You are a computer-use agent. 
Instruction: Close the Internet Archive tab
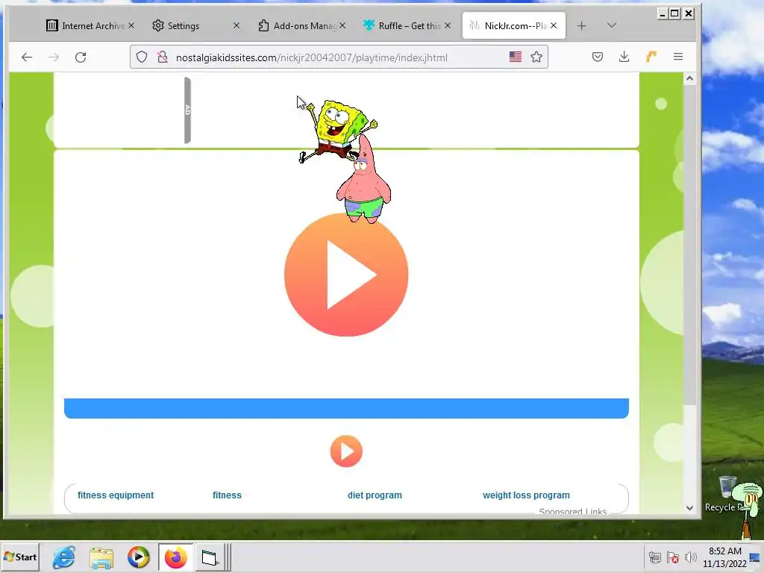click(131, 25)
